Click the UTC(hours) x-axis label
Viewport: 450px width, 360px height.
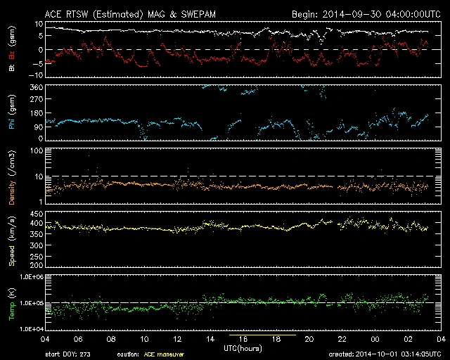243,347
